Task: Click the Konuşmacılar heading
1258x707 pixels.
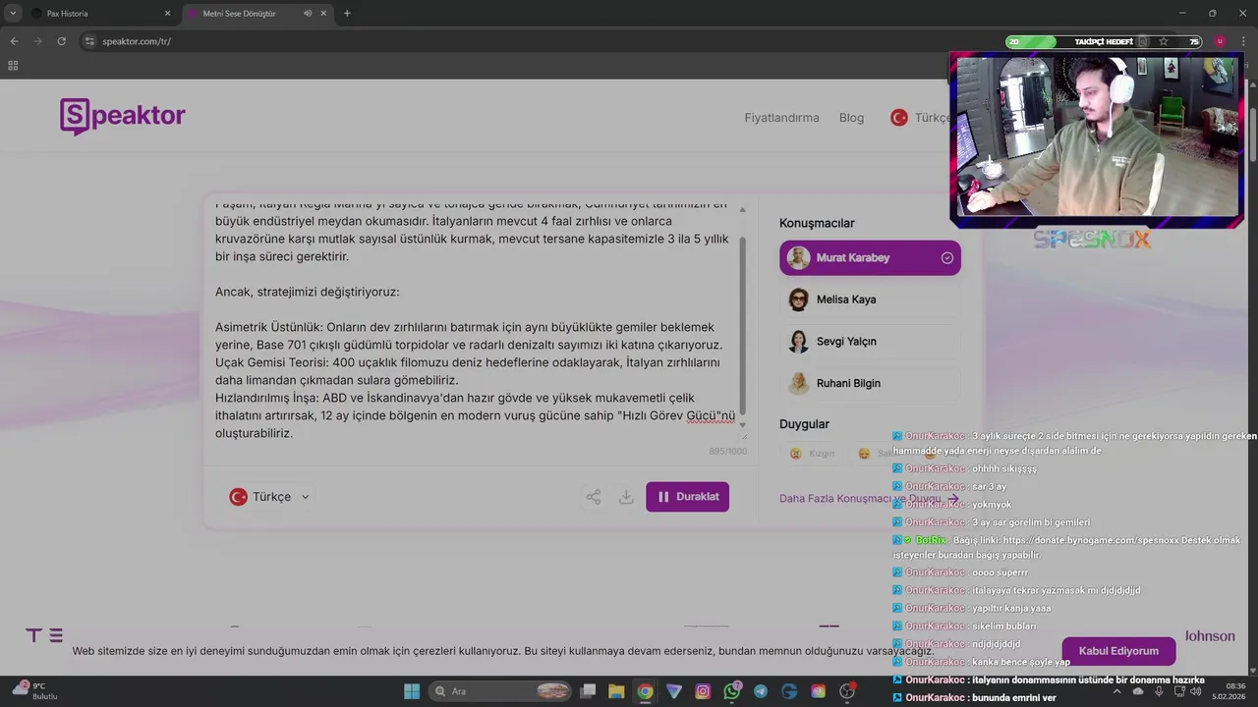Action: (817, 224)
